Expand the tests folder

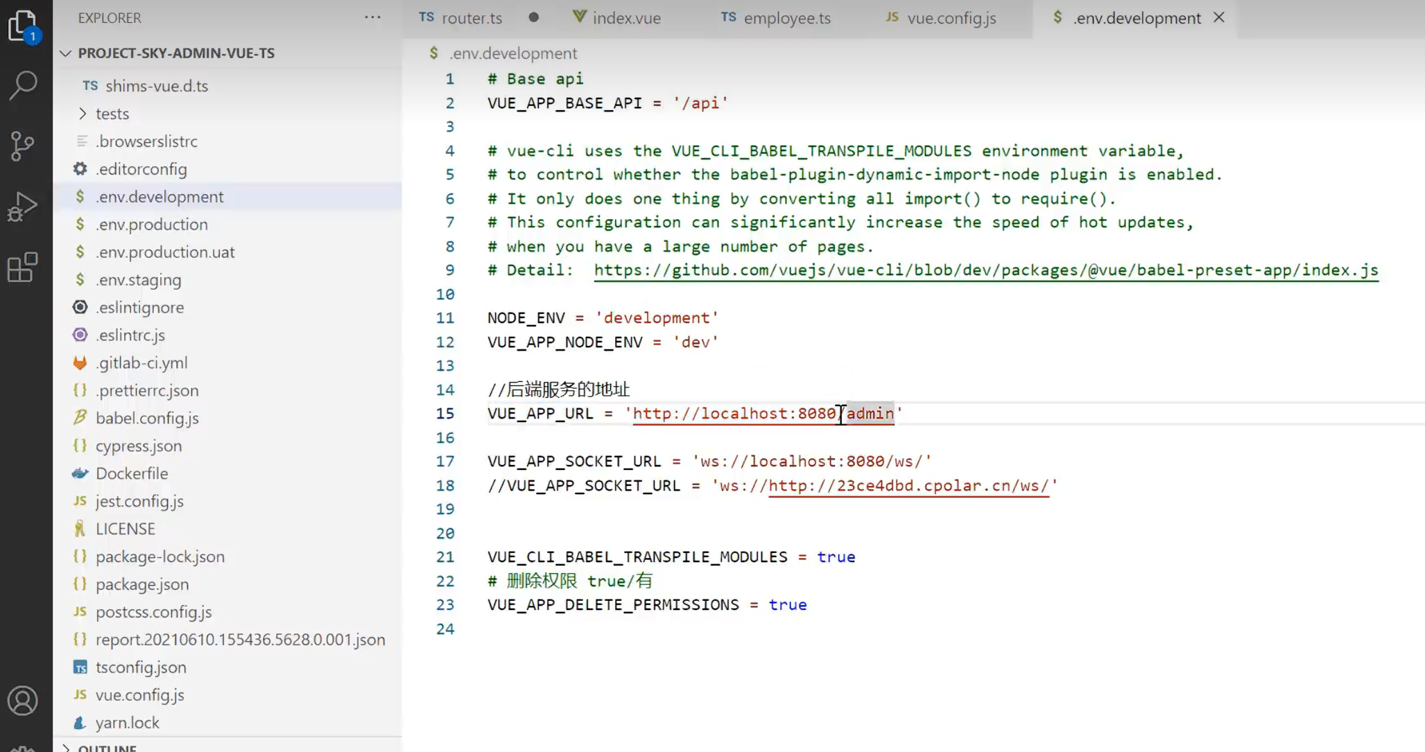[112, 114]
